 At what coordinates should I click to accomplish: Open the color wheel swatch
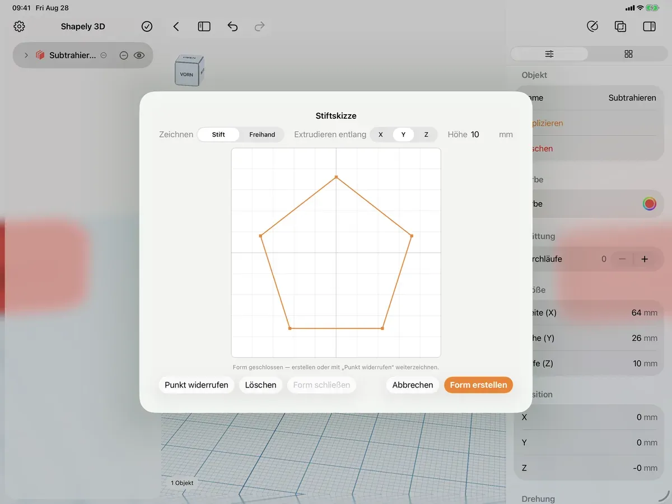click(649, 204)
